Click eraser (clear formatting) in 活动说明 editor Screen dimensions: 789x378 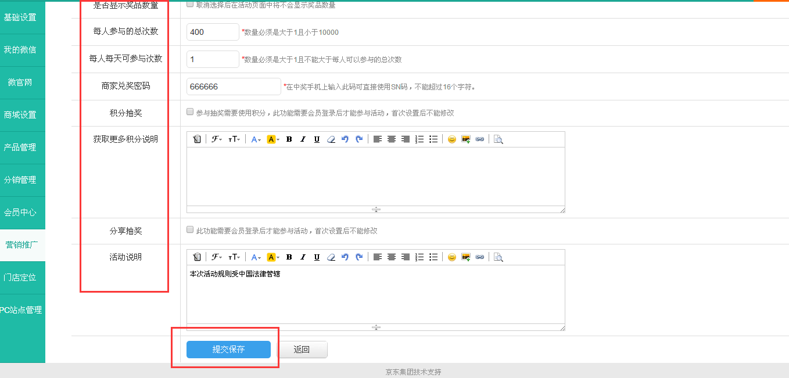pos(331,257)
